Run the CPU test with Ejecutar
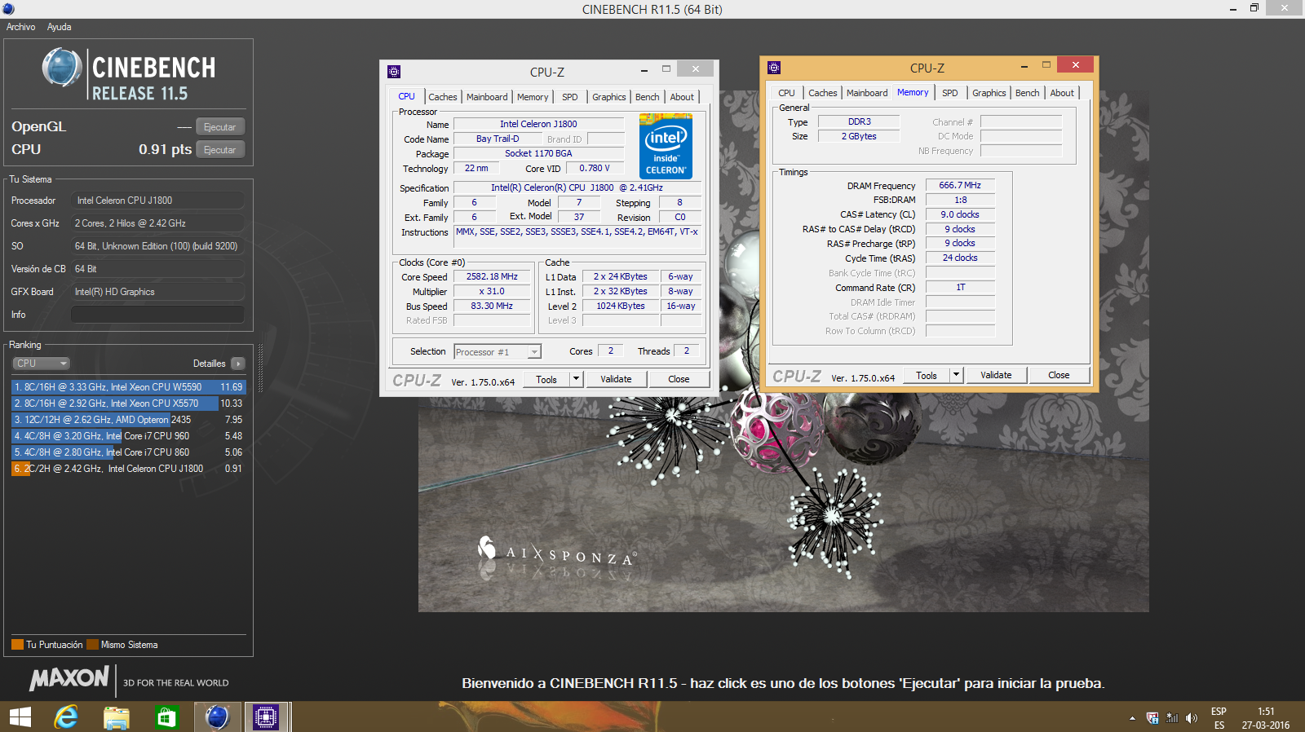Screen dimensions: 1305x732 point(220,150)
